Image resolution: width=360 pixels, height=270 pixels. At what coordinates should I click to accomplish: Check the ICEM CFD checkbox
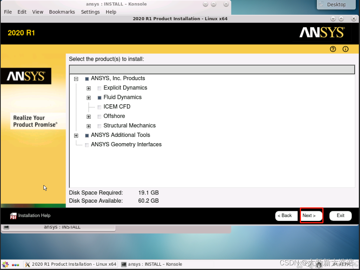(99, 107)
